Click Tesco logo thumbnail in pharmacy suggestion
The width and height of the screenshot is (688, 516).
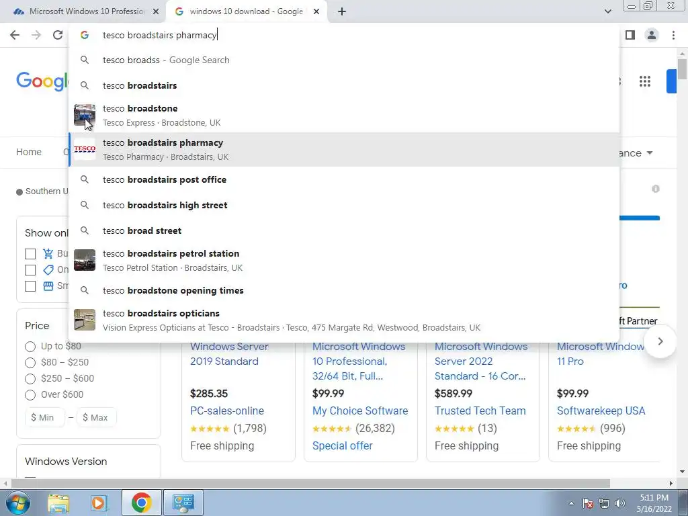click(x=85, y=149)
